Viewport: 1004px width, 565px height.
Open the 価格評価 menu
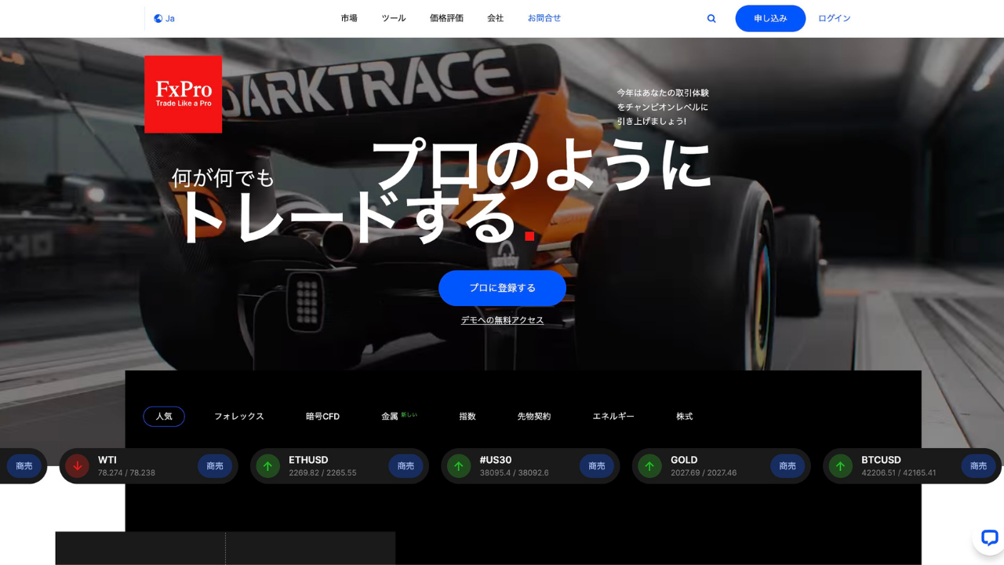446,18
